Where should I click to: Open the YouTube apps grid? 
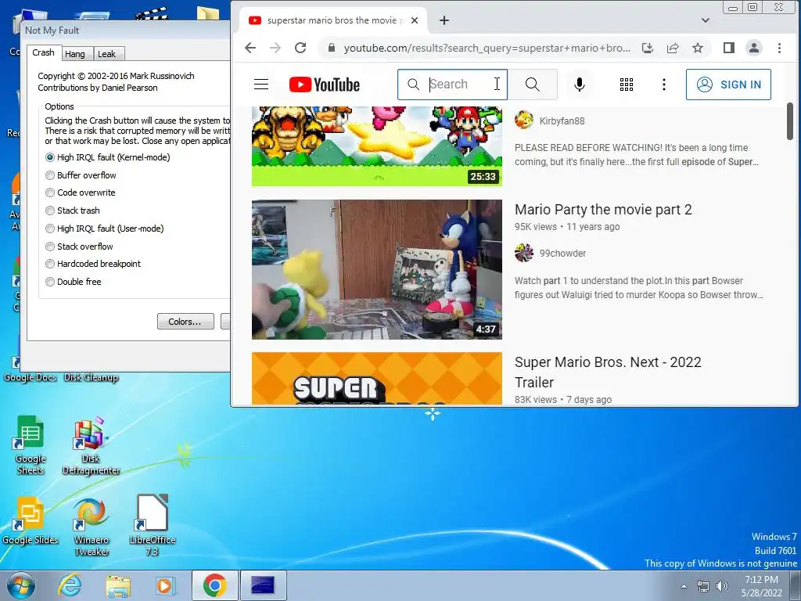click(627, 85)
